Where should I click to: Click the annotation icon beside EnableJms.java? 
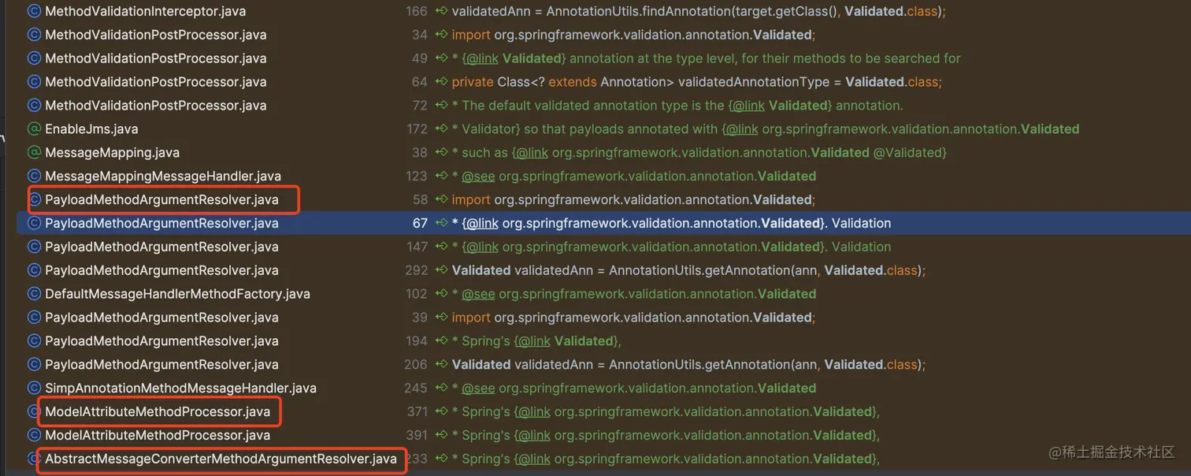pos(32,128)
